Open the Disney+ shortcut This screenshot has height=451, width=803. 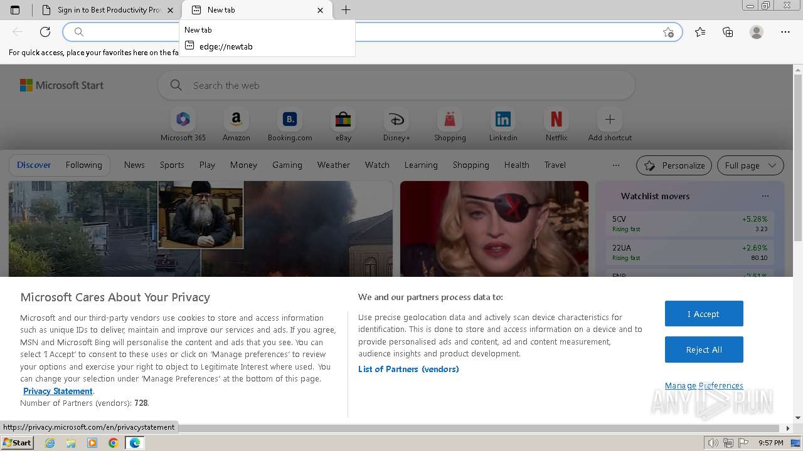(x=396, y=125)
